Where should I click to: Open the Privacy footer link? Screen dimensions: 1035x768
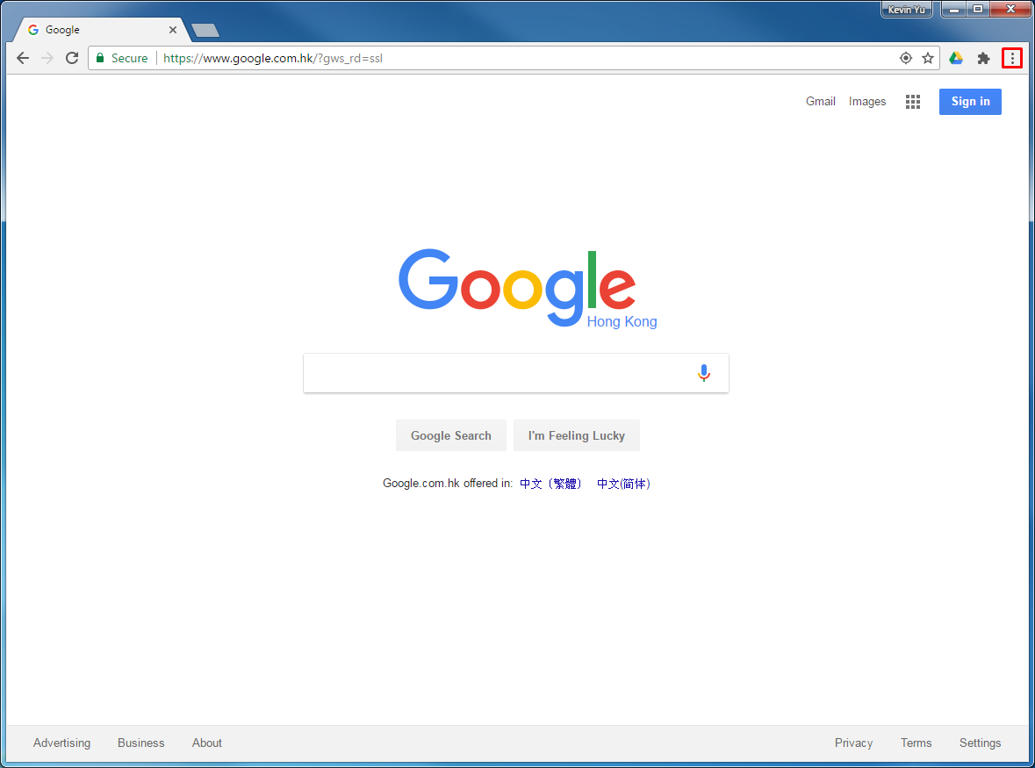click(853, 743)
